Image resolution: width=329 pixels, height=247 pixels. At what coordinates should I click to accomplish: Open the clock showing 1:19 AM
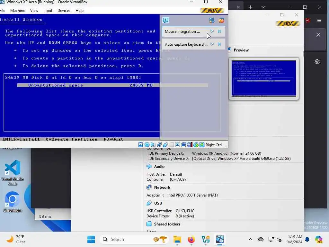295,239
